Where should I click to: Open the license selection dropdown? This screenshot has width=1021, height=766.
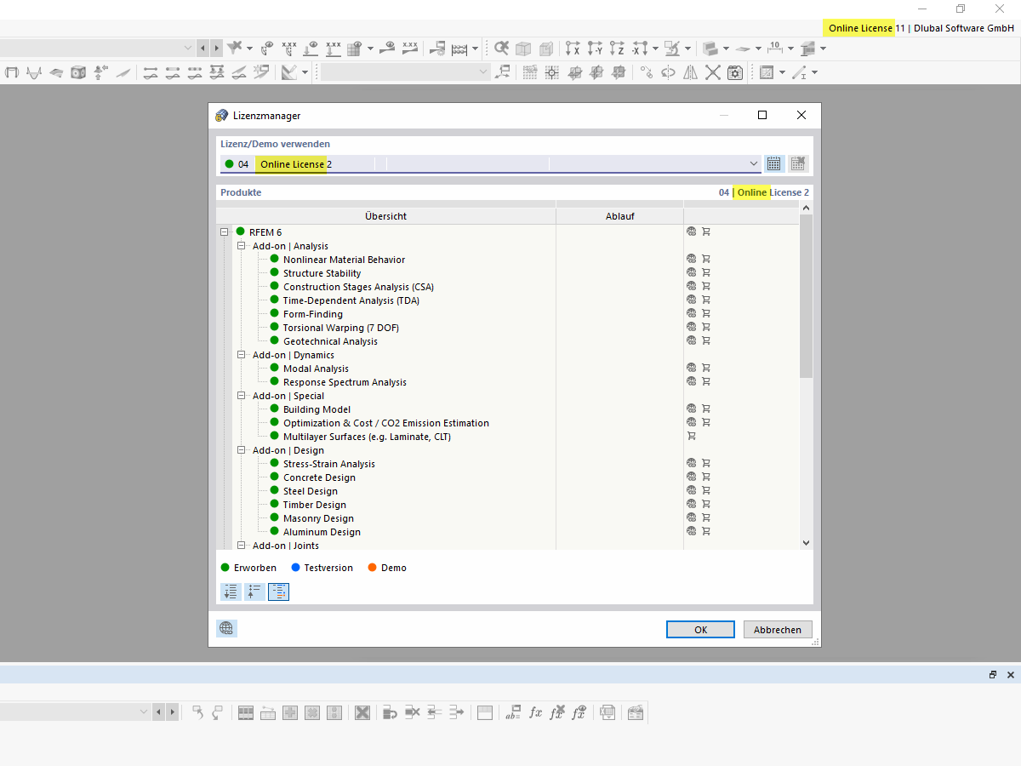(754, 163)
